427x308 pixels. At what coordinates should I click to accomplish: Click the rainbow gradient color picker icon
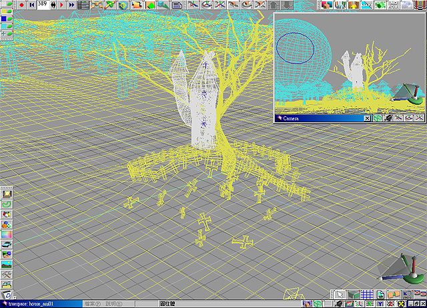(x=7, y=235)
